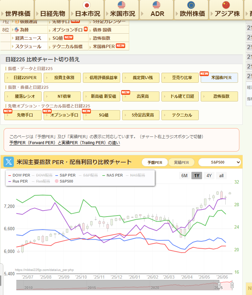The width and height of the screenshot is (252, 295).
Task: Click the US flag above ADR
Action: coord(156,5)
